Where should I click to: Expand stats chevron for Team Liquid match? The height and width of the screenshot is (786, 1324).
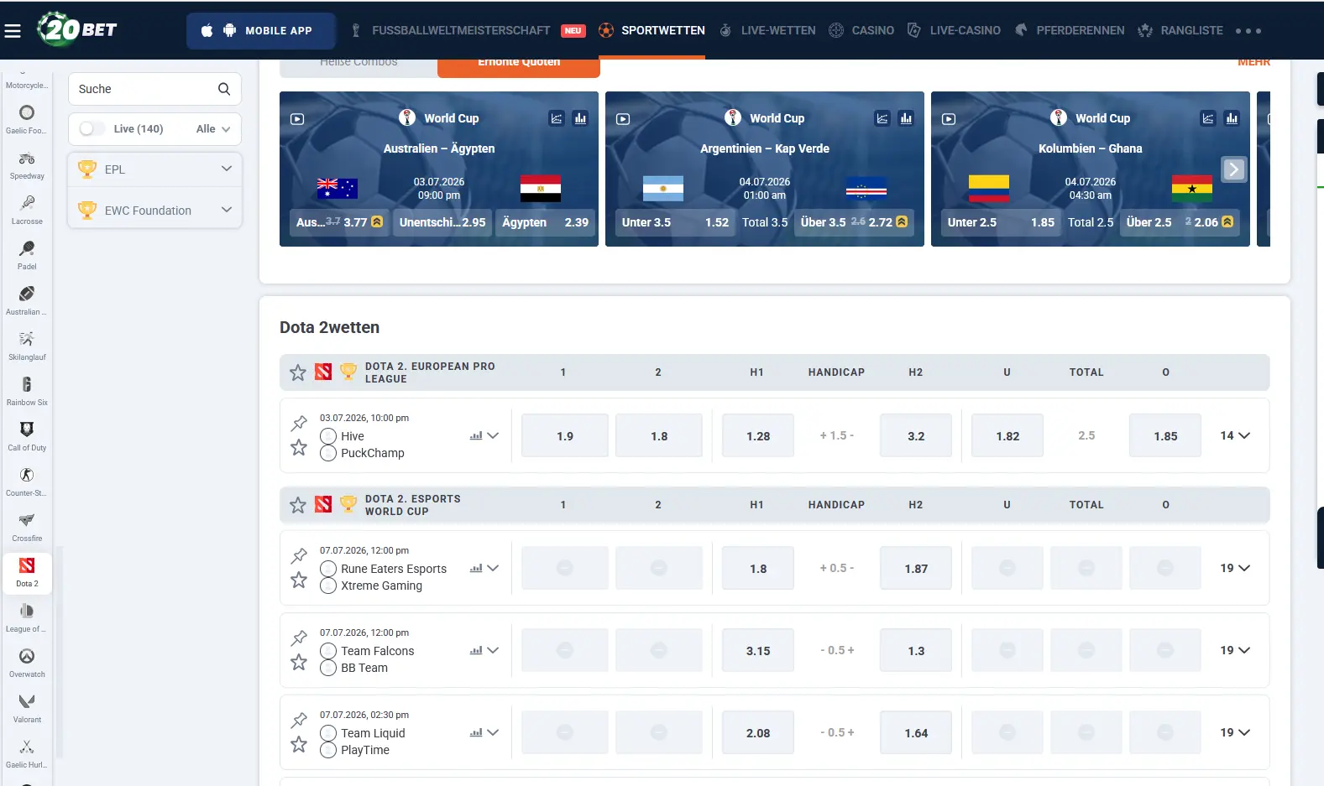tap(493, 732)
